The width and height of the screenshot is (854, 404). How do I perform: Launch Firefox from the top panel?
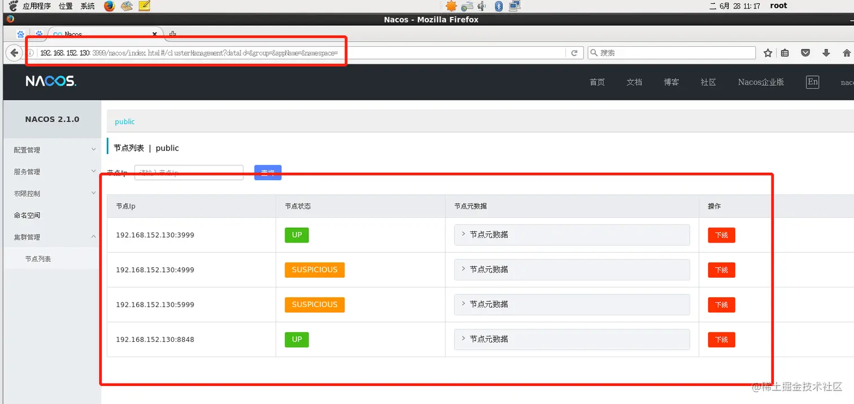point(110,6)
